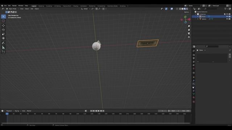Open the Edit menu
The image size is (232, 130).
(x=9, y=6)
